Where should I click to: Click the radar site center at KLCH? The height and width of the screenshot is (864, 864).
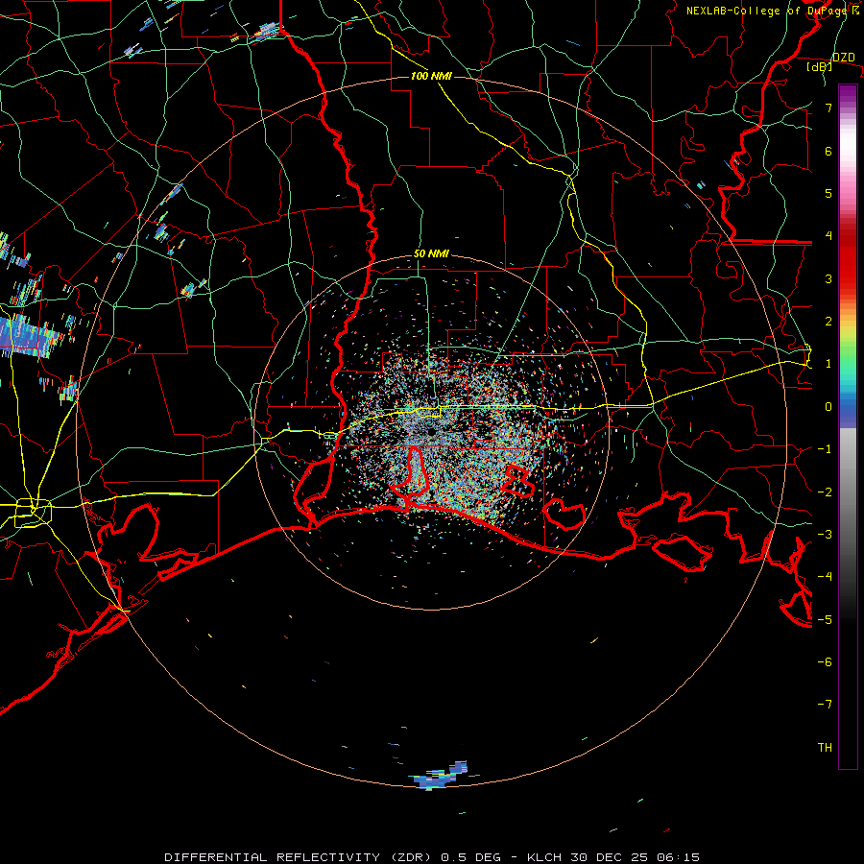(x=431, y=433)
